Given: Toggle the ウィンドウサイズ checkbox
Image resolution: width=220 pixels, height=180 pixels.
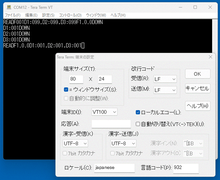Looking at the screenshot, I should (66, 89).
